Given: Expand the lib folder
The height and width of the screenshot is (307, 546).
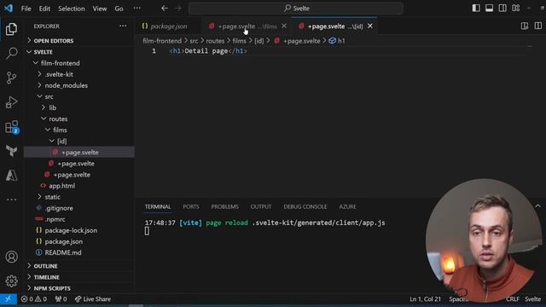Looking at the screenshot, I should click(x=79, y=107).
